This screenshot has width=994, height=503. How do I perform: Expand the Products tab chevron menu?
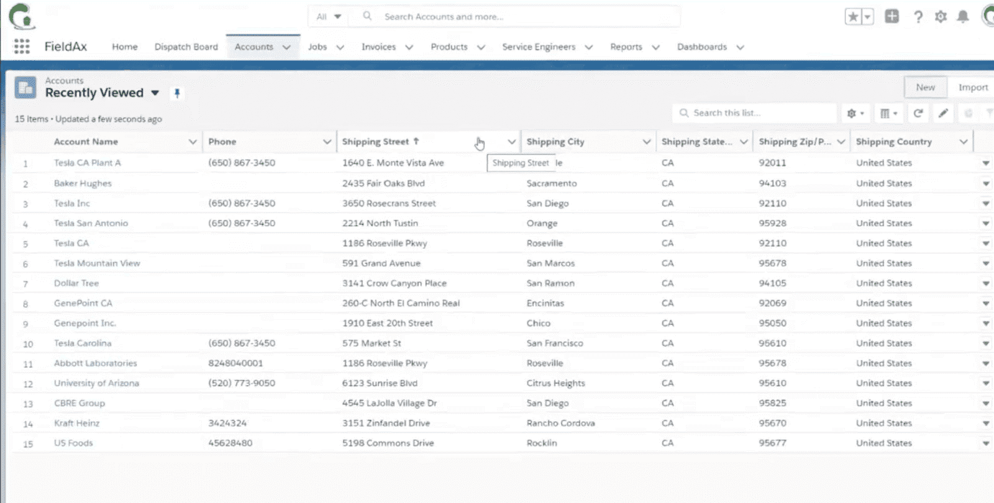(x=481, y=47)
